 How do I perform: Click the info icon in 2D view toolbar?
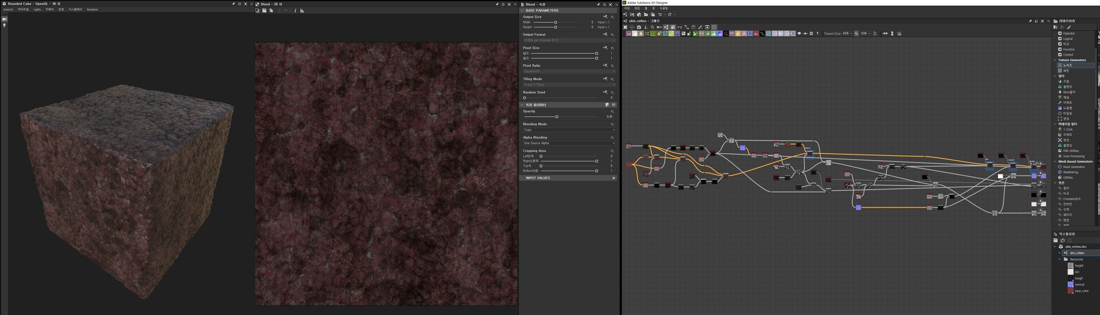click(295, 10)
